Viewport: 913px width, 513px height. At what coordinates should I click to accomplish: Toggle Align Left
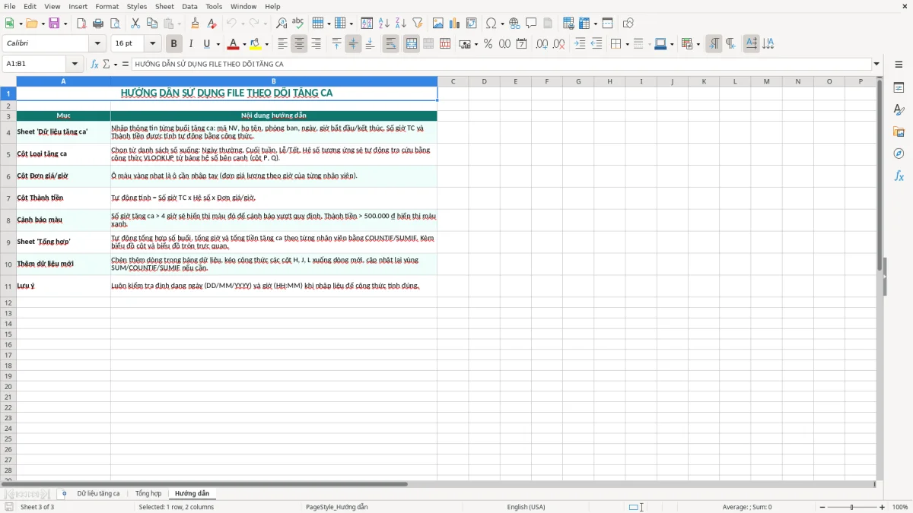282,44
